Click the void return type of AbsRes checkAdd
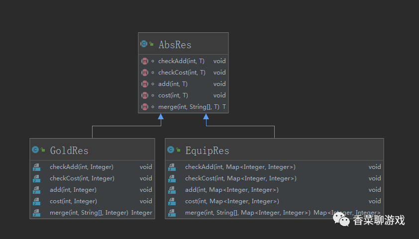Screen dimensions: 419x239 [219, 61]
